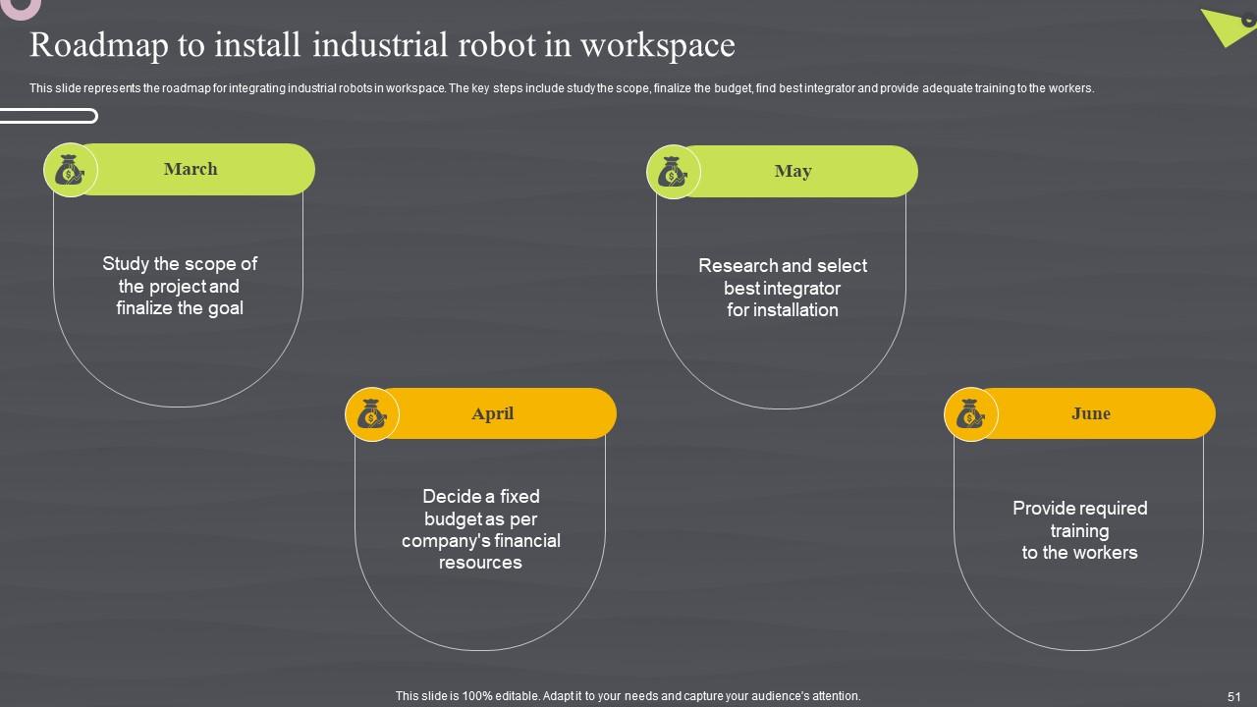Click the money bag icon beside April
Image resolution: width=1257 pixels, height=707 pixels.
click(372, 414)
